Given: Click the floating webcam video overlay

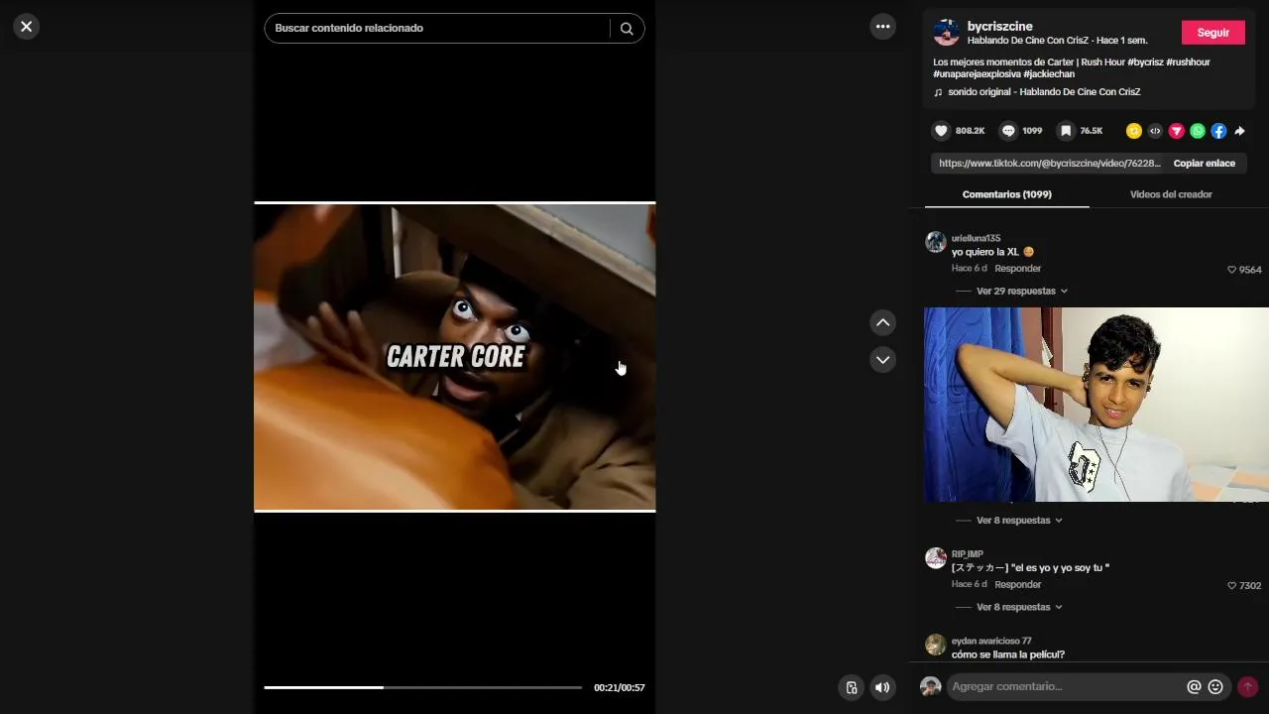Looking at the screenshot, I should (x=1096, y=405).
